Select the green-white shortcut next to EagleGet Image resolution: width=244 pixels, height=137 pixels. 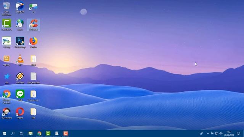coord(33,8)
